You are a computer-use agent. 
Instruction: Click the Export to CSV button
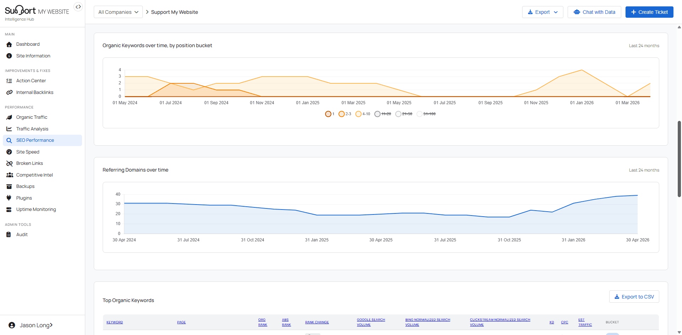click(634, 297)
